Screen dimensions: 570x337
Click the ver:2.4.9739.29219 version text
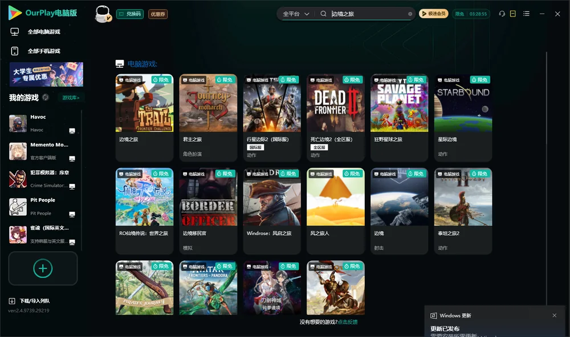click(x=28, y=310)
